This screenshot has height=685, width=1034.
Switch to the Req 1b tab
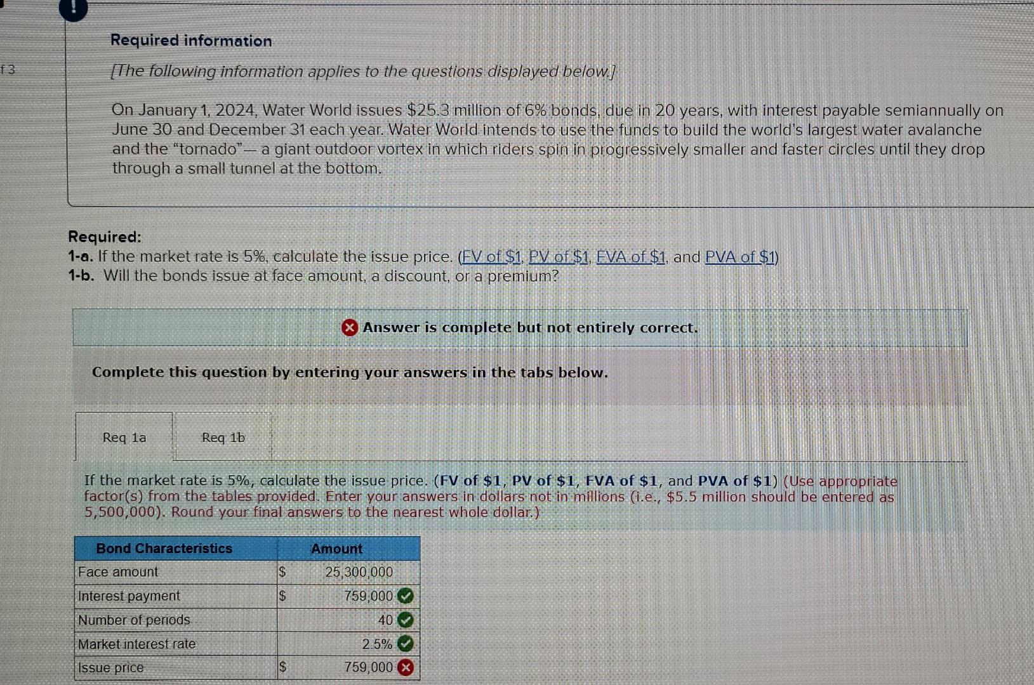click(223, 437)
